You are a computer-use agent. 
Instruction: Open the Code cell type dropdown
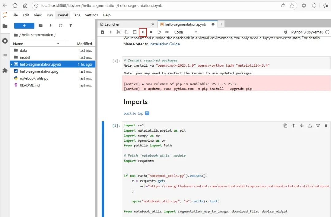coord(186,32)
